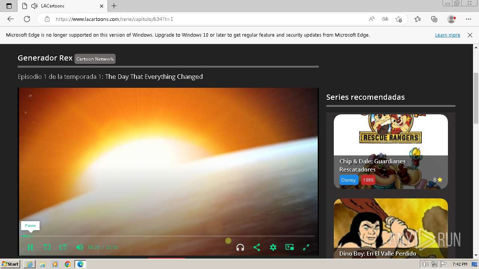Open Windows Media Player from taskbar
Viewport: 479px width, 269px height.
pyautogui.click(x=55, y=264)
